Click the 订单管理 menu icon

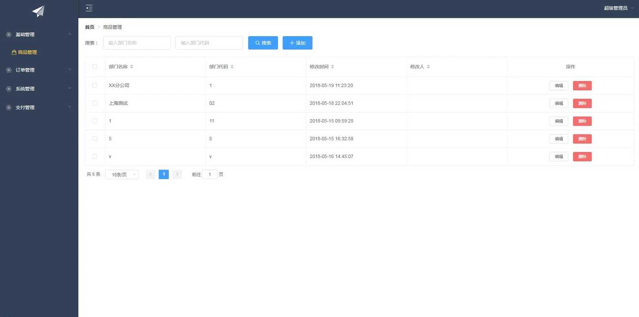tap(9, 70)
